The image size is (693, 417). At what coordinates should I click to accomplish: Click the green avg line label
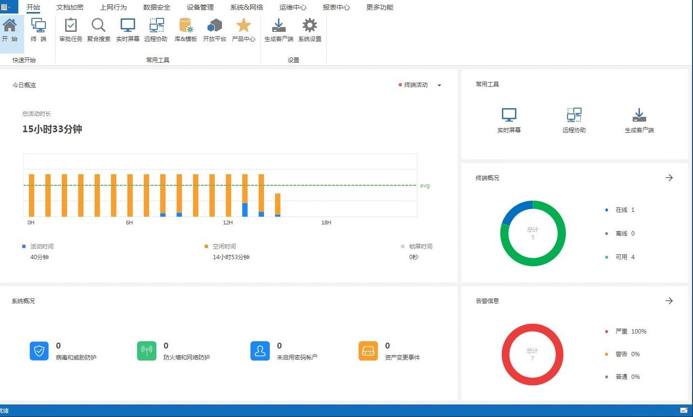click(x=425, y=185)
